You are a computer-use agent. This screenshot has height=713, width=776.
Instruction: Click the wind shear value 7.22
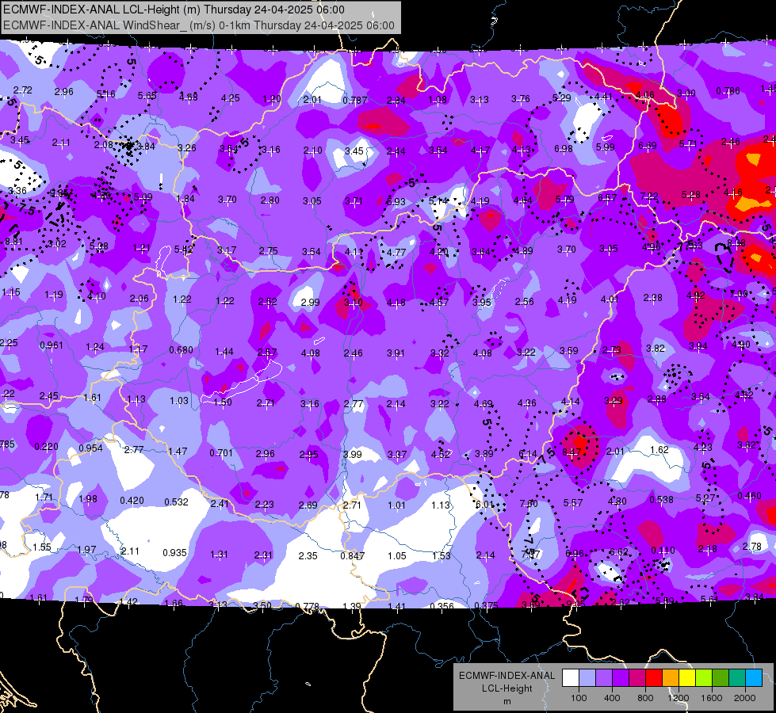tap(649, 196)
